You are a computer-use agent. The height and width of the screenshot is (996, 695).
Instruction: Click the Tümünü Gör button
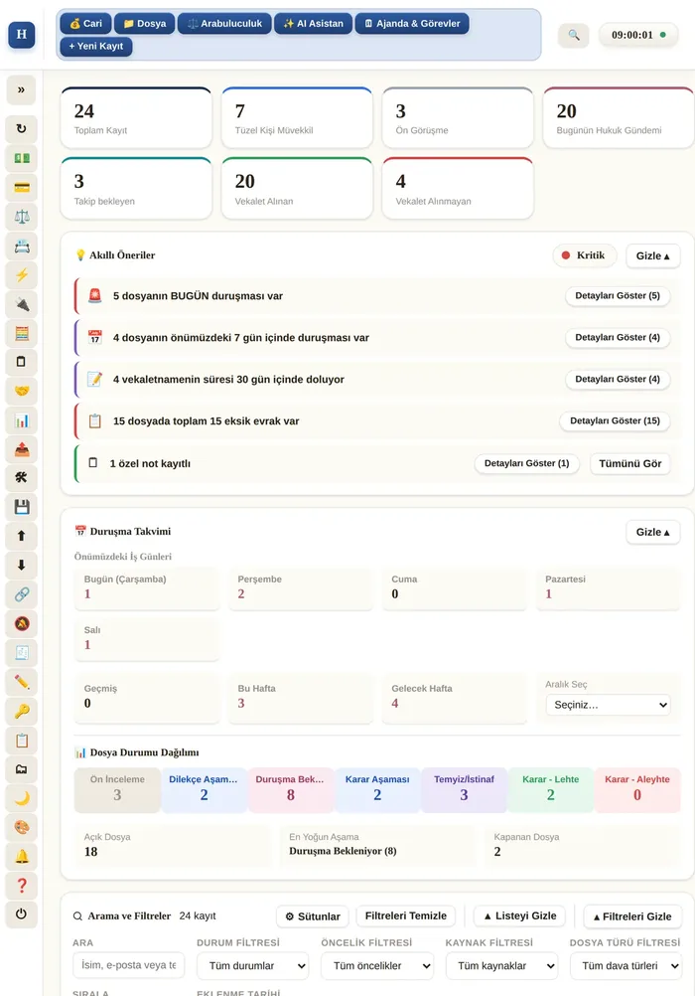click(x=630, y=463)
